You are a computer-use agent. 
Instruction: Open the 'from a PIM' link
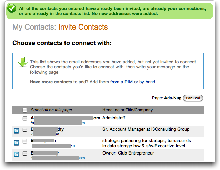click(121, 82)
